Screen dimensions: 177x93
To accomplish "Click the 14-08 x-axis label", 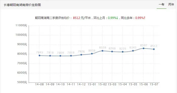I will point(39,84).
